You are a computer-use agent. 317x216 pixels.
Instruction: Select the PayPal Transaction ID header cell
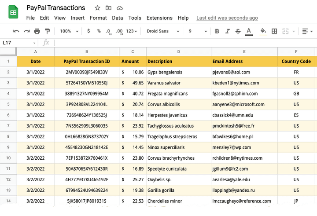pyautogui.click(x=87, y=62)
